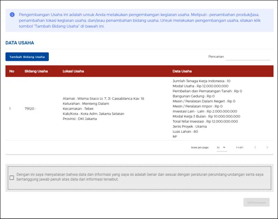Click the DATA USAHA section heading

pos(19,43)
